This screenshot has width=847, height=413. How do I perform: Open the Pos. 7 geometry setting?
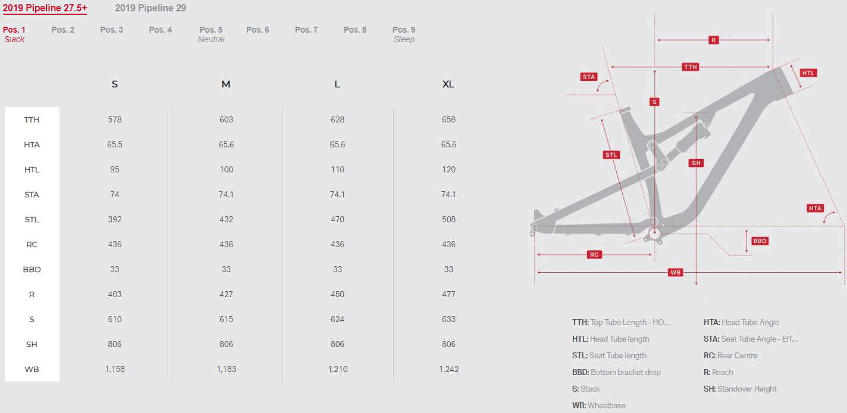click(306, 30)
